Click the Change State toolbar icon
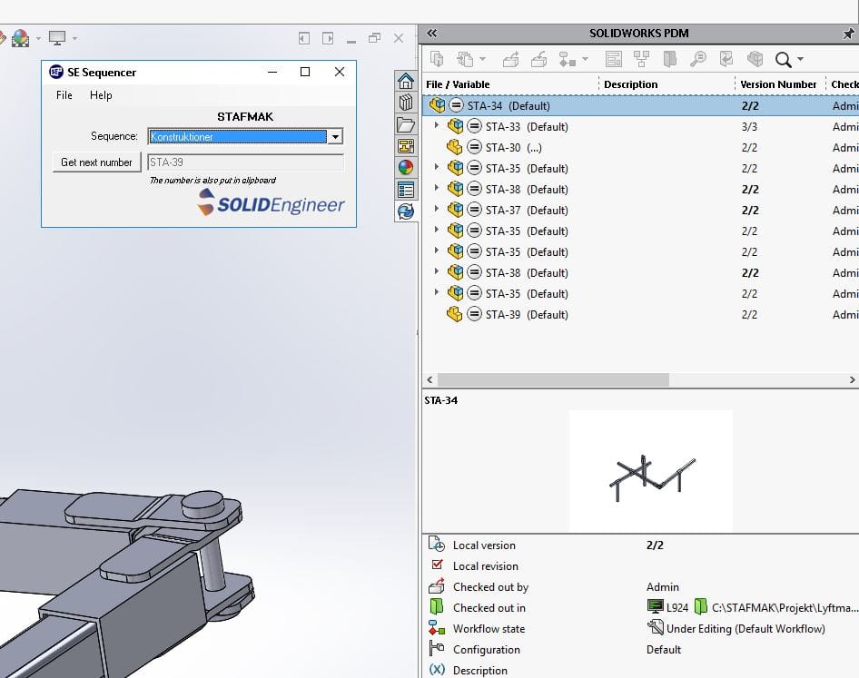This screenshot has height=678, width=859. point(568,60)
